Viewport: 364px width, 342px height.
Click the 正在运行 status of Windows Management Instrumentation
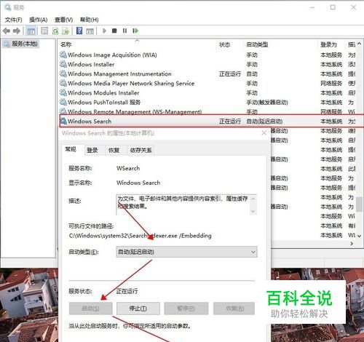tap(230, 73)
